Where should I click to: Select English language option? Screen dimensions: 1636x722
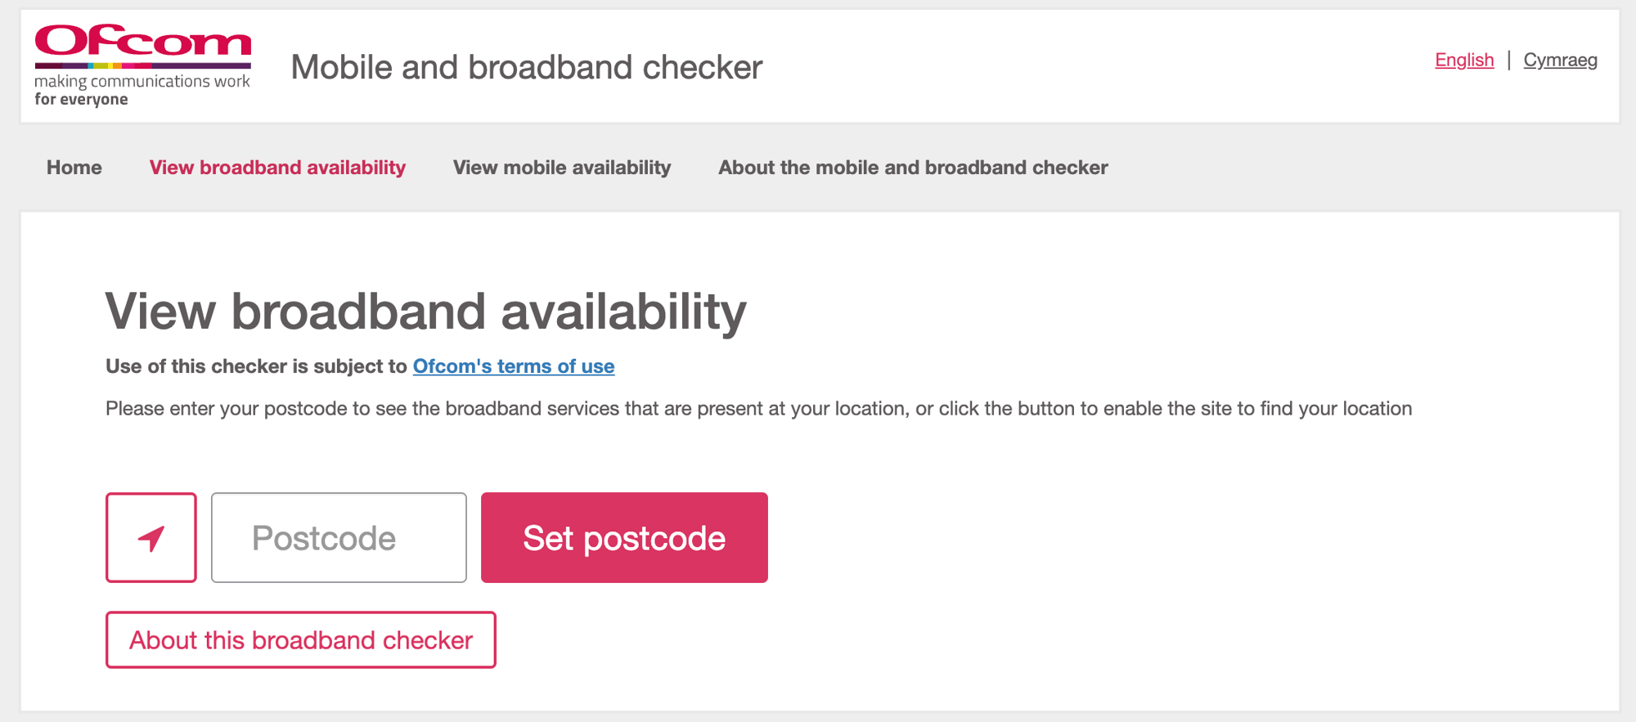1464,60
